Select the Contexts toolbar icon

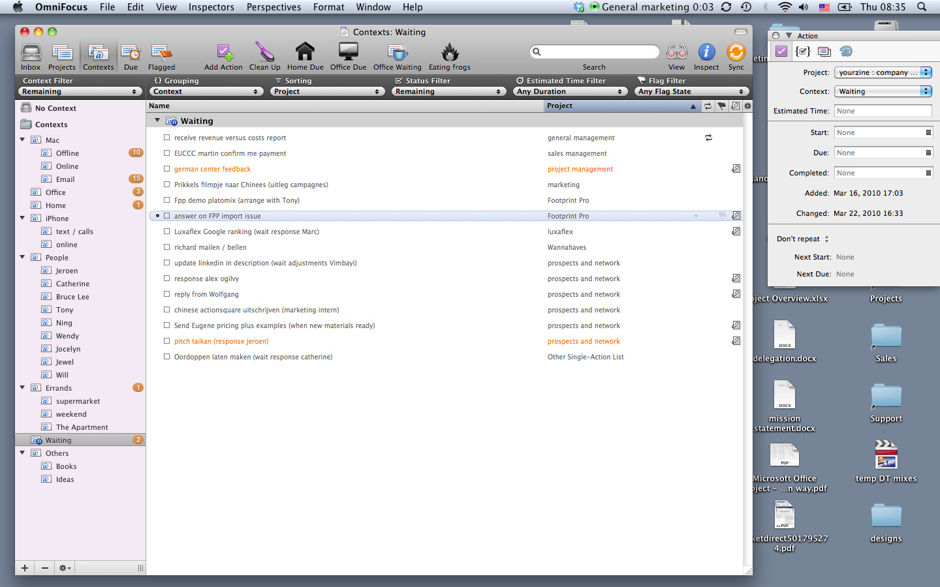[98, 57]
